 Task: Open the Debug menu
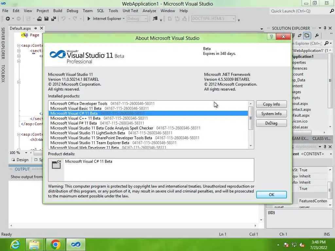(x=72, y=11)
